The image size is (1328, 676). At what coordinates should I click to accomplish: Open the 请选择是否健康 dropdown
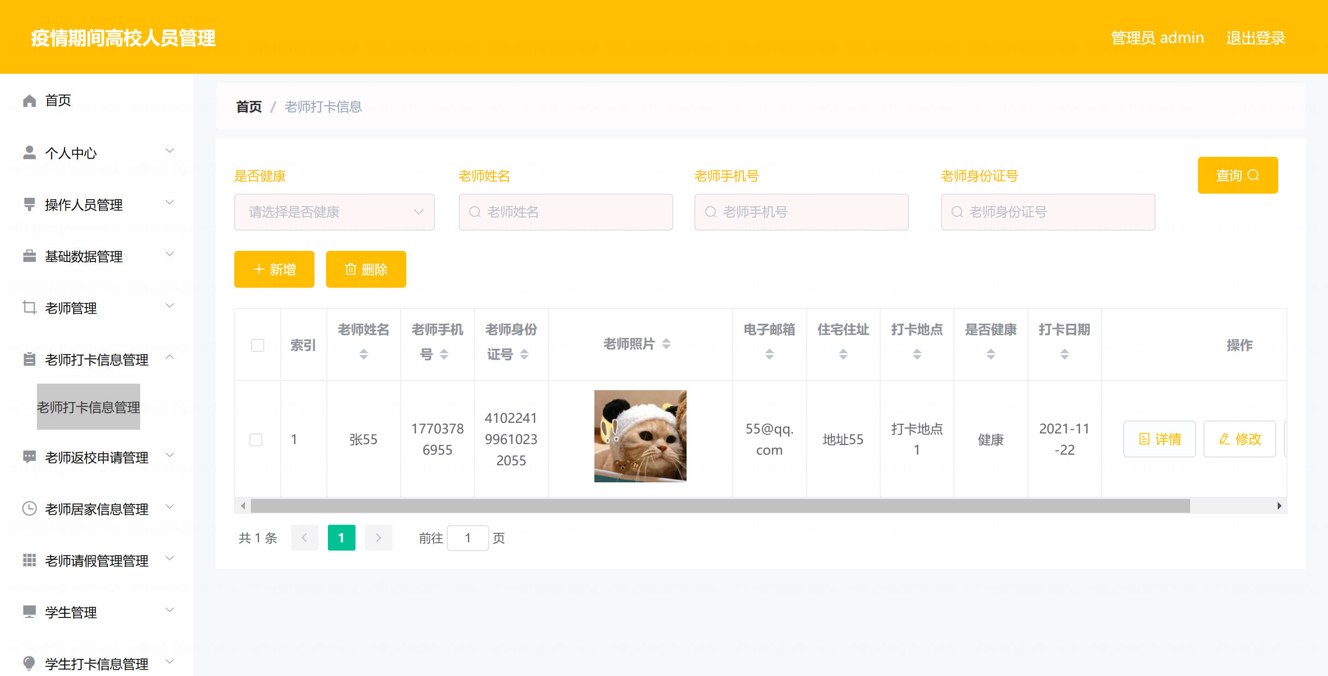334,212
